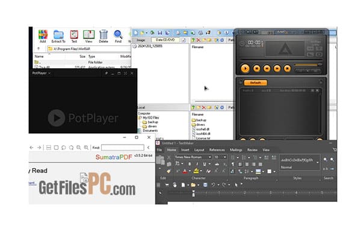The image size is (361, 232).
Task: Set center alignment in TextMaker
Action: [247, 164]
